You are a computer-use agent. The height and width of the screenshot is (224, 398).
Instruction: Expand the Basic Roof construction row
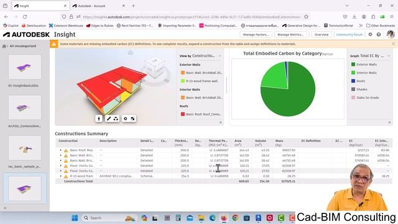61,150
